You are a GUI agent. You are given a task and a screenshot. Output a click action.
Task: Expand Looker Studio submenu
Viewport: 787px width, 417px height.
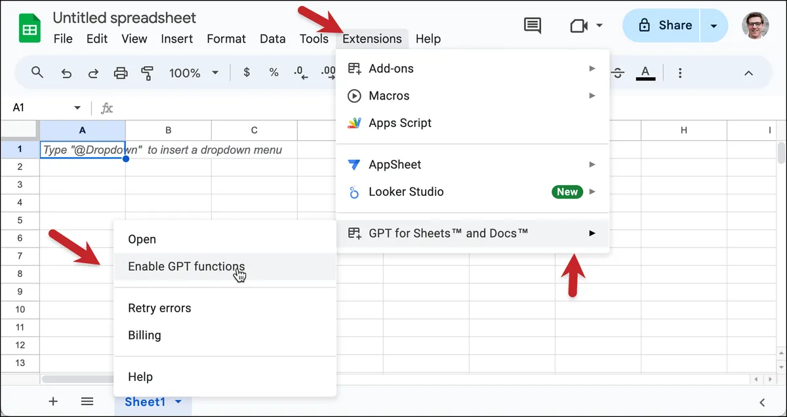coord(592,192)
